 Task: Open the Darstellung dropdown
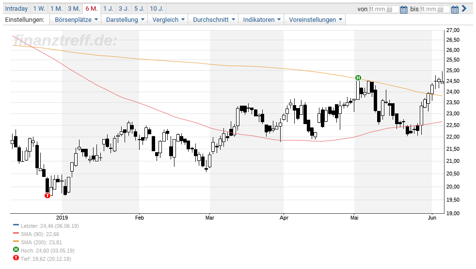pyautogui.click(x=125, y=19)
